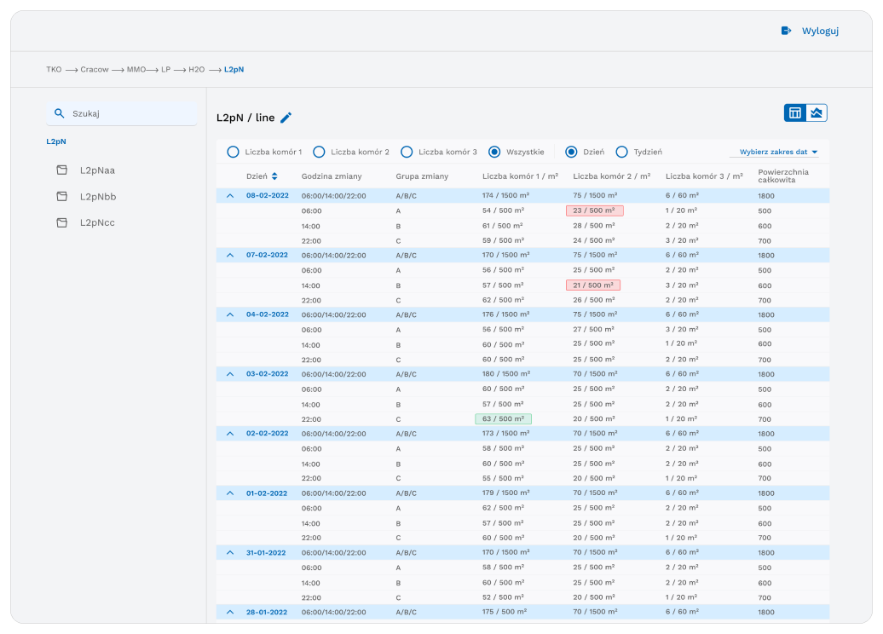Go to MMO breadcrumb item

pos(136,69)
